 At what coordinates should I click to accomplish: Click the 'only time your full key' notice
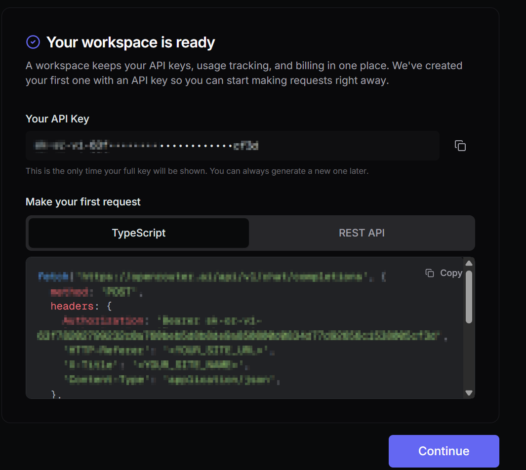(x=197, y=171)
